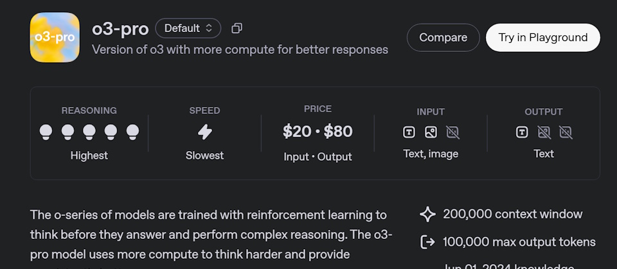Click the o3-pro model title heading
The height and width of the screenshot is (269, 617).
tap(120, 29)
